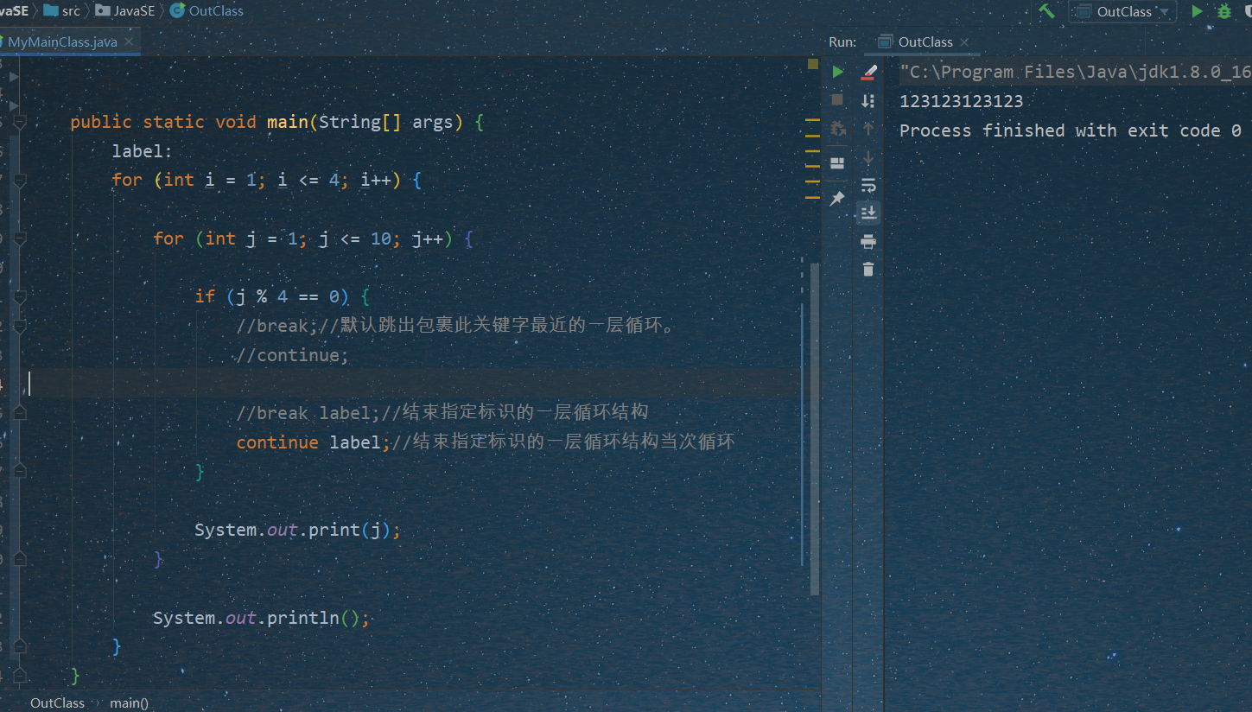Run OutClass from the top toolbar
Screen dimensions: 1252x712
(1197, 11)
